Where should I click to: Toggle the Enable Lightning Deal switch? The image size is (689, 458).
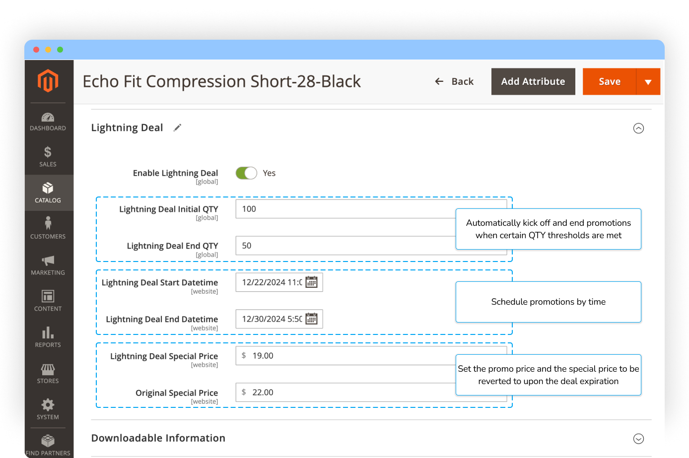tap(246, 173)
